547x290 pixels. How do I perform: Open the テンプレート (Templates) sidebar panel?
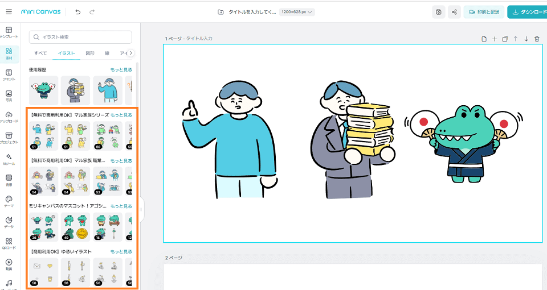click(9, 32)
